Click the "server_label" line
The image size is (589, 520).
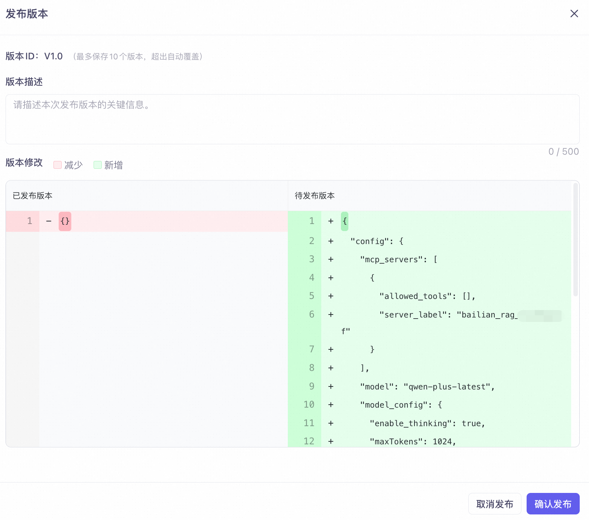point(430,323)
